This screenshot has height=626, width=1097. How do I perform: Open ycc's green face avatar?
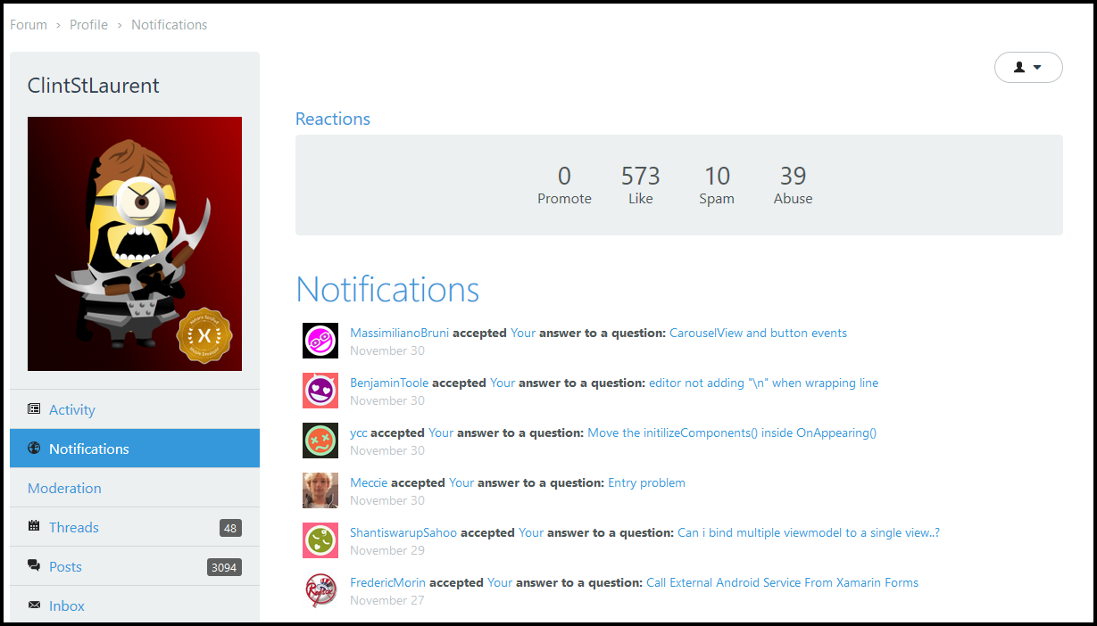click(320, 441)
